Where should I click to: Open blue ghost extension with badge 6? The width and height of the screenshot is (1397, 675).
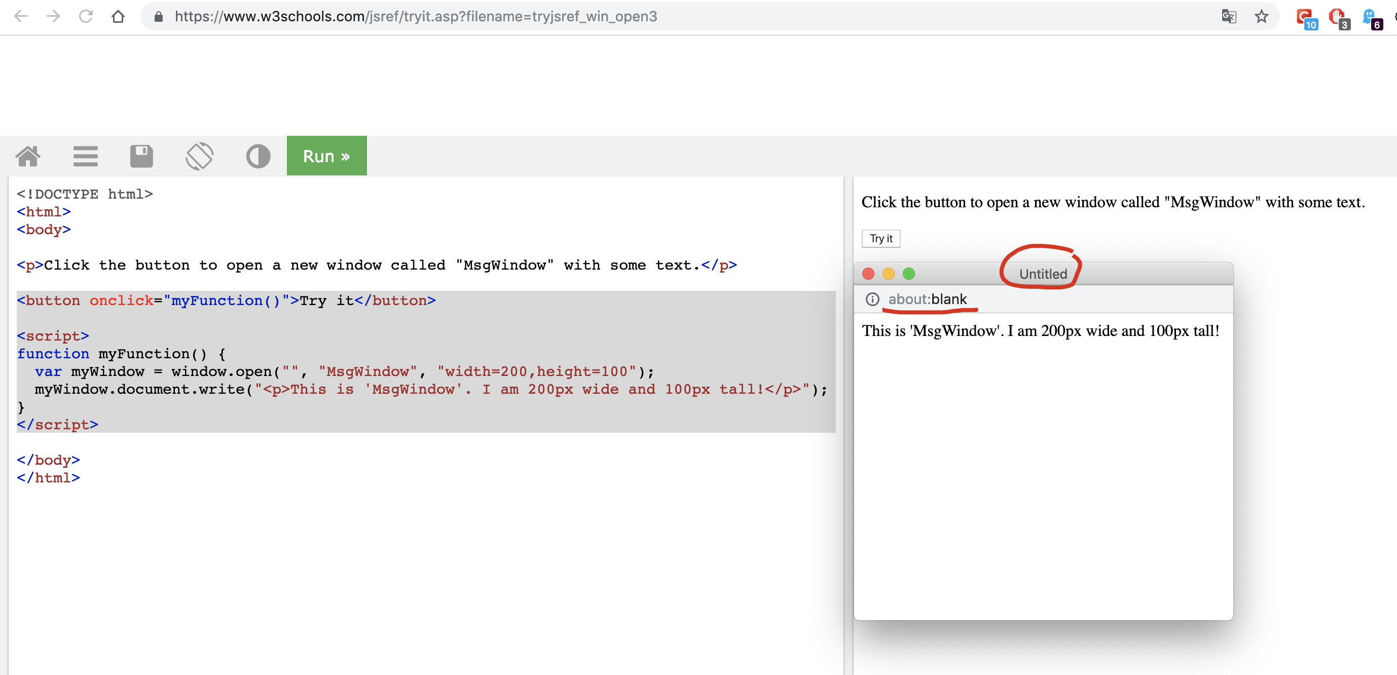click(1369, 17)
